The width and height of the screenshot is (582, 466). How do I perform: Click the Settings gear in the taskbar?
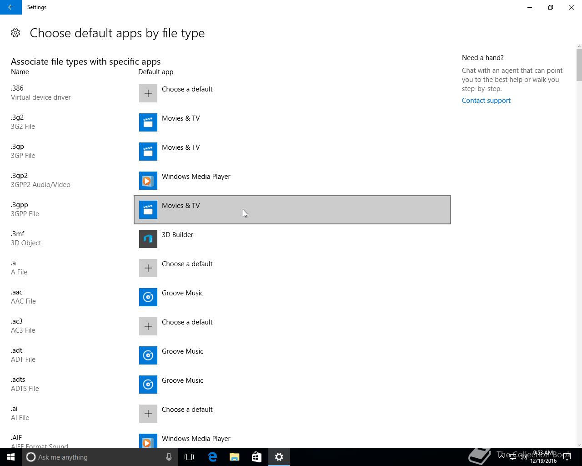[x=279, y=457]
